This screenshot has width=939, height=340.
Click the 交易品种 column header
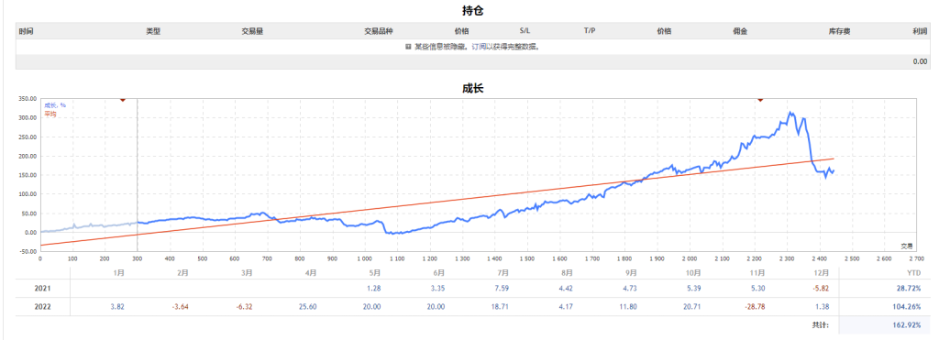pyautogui.click(x=379, y=31)
